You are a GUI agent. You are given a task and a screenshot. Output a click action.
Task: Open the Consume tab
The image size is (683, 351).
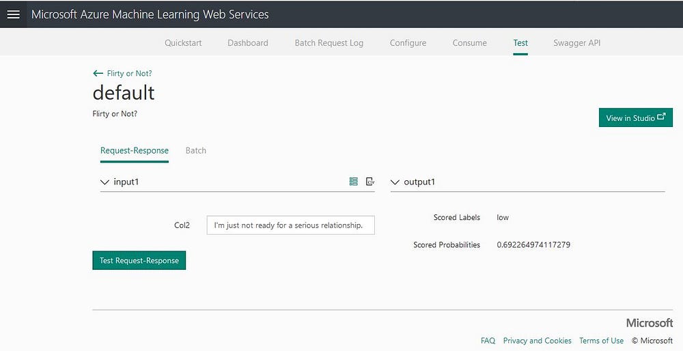point(470,42)
